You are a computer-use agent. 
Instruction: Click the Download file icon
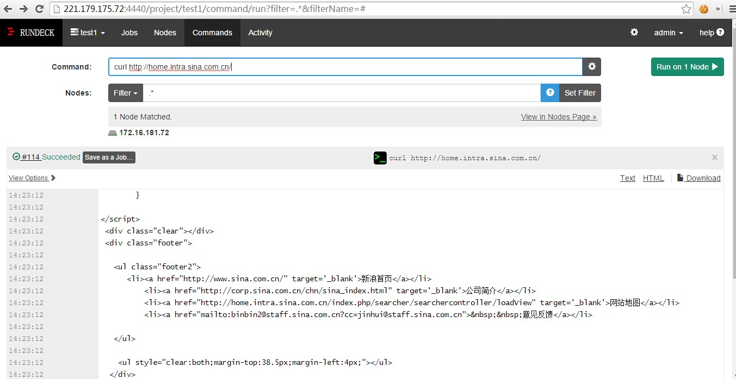pyautogui.click(x=680, y=178)
